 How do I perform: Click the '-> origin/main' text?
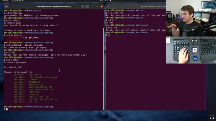click(x=30, y=38)
